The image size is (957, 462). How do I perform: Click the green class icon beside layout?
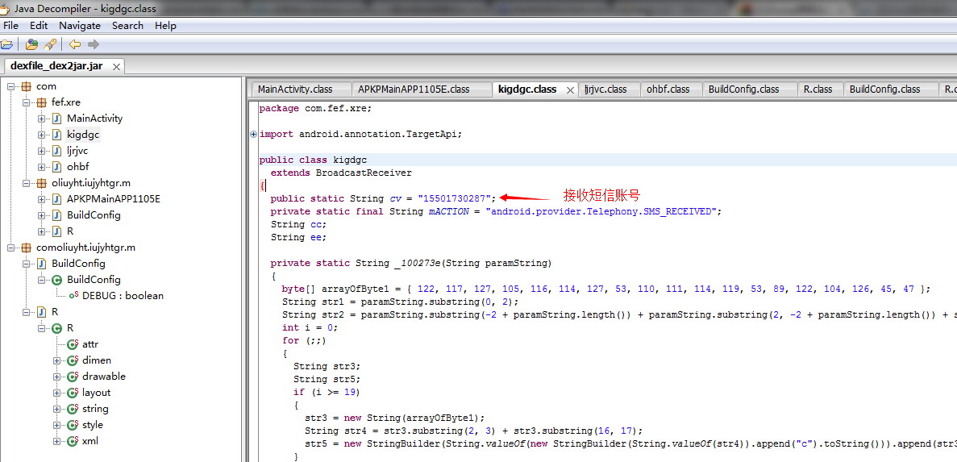(73, 393)
